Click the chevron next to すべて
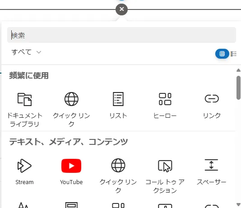 point(39,52)
